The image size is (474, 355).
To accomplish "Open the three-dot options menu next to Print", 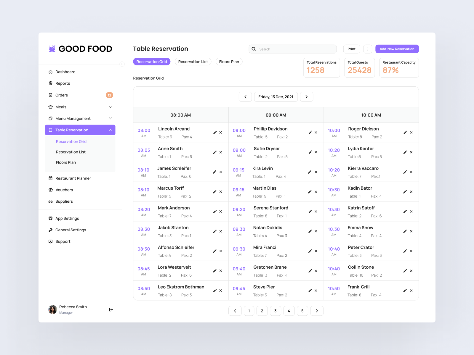I will pyautogui.click(x=368, y=49).
